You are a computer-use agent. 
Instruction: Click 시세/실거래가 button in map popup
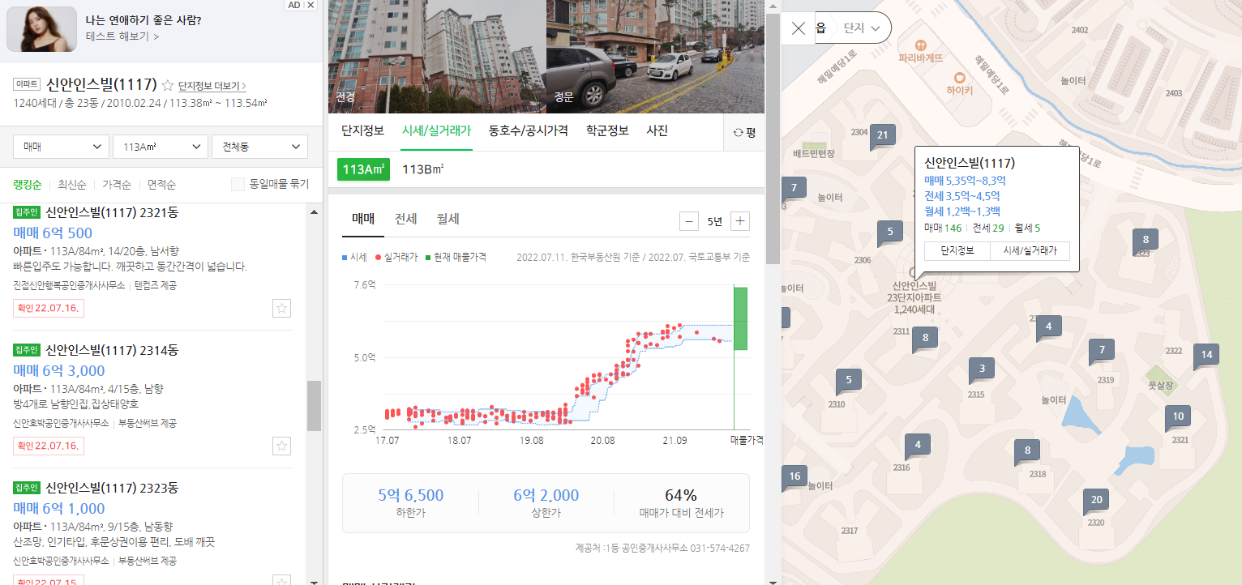point(1030,251)
